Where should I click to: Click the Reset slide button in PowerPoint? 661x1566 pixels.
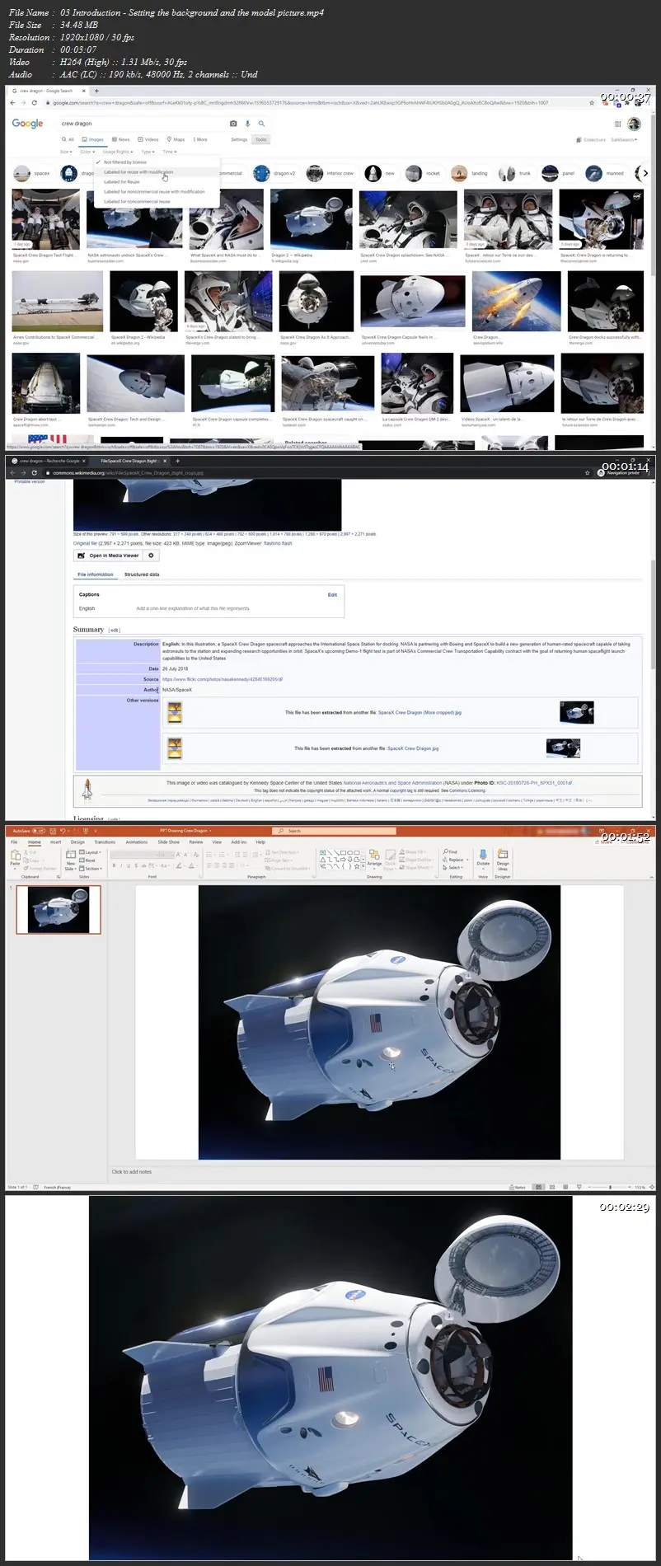point(88,860)
